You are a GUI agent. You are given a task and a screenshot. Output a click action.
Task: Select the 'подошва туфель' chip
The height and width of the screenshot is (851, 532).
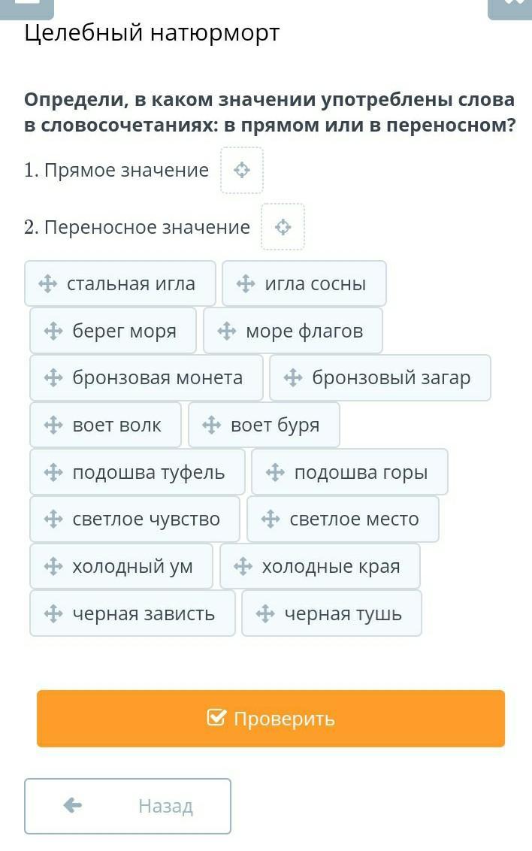click(x=138, y=471)
